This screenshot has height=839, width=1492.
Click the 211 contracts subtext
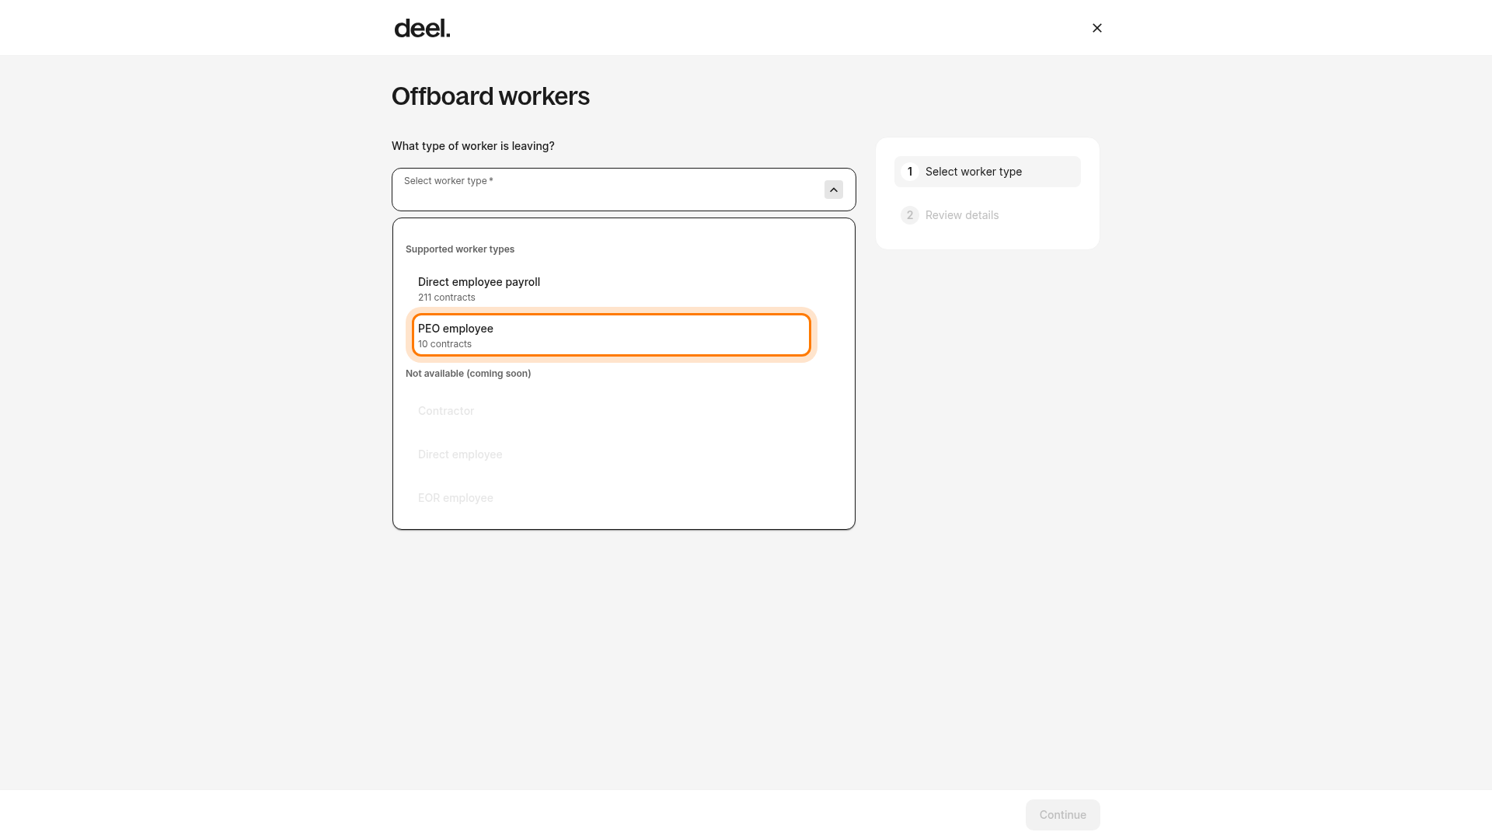(446, 298)
